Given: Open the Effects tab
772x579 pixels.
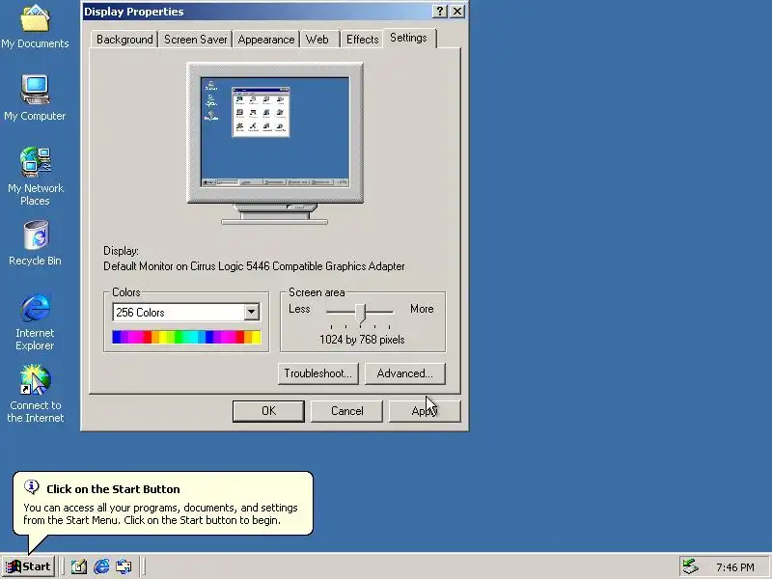Looking at the screenshot, I should (x=363, y=40).
